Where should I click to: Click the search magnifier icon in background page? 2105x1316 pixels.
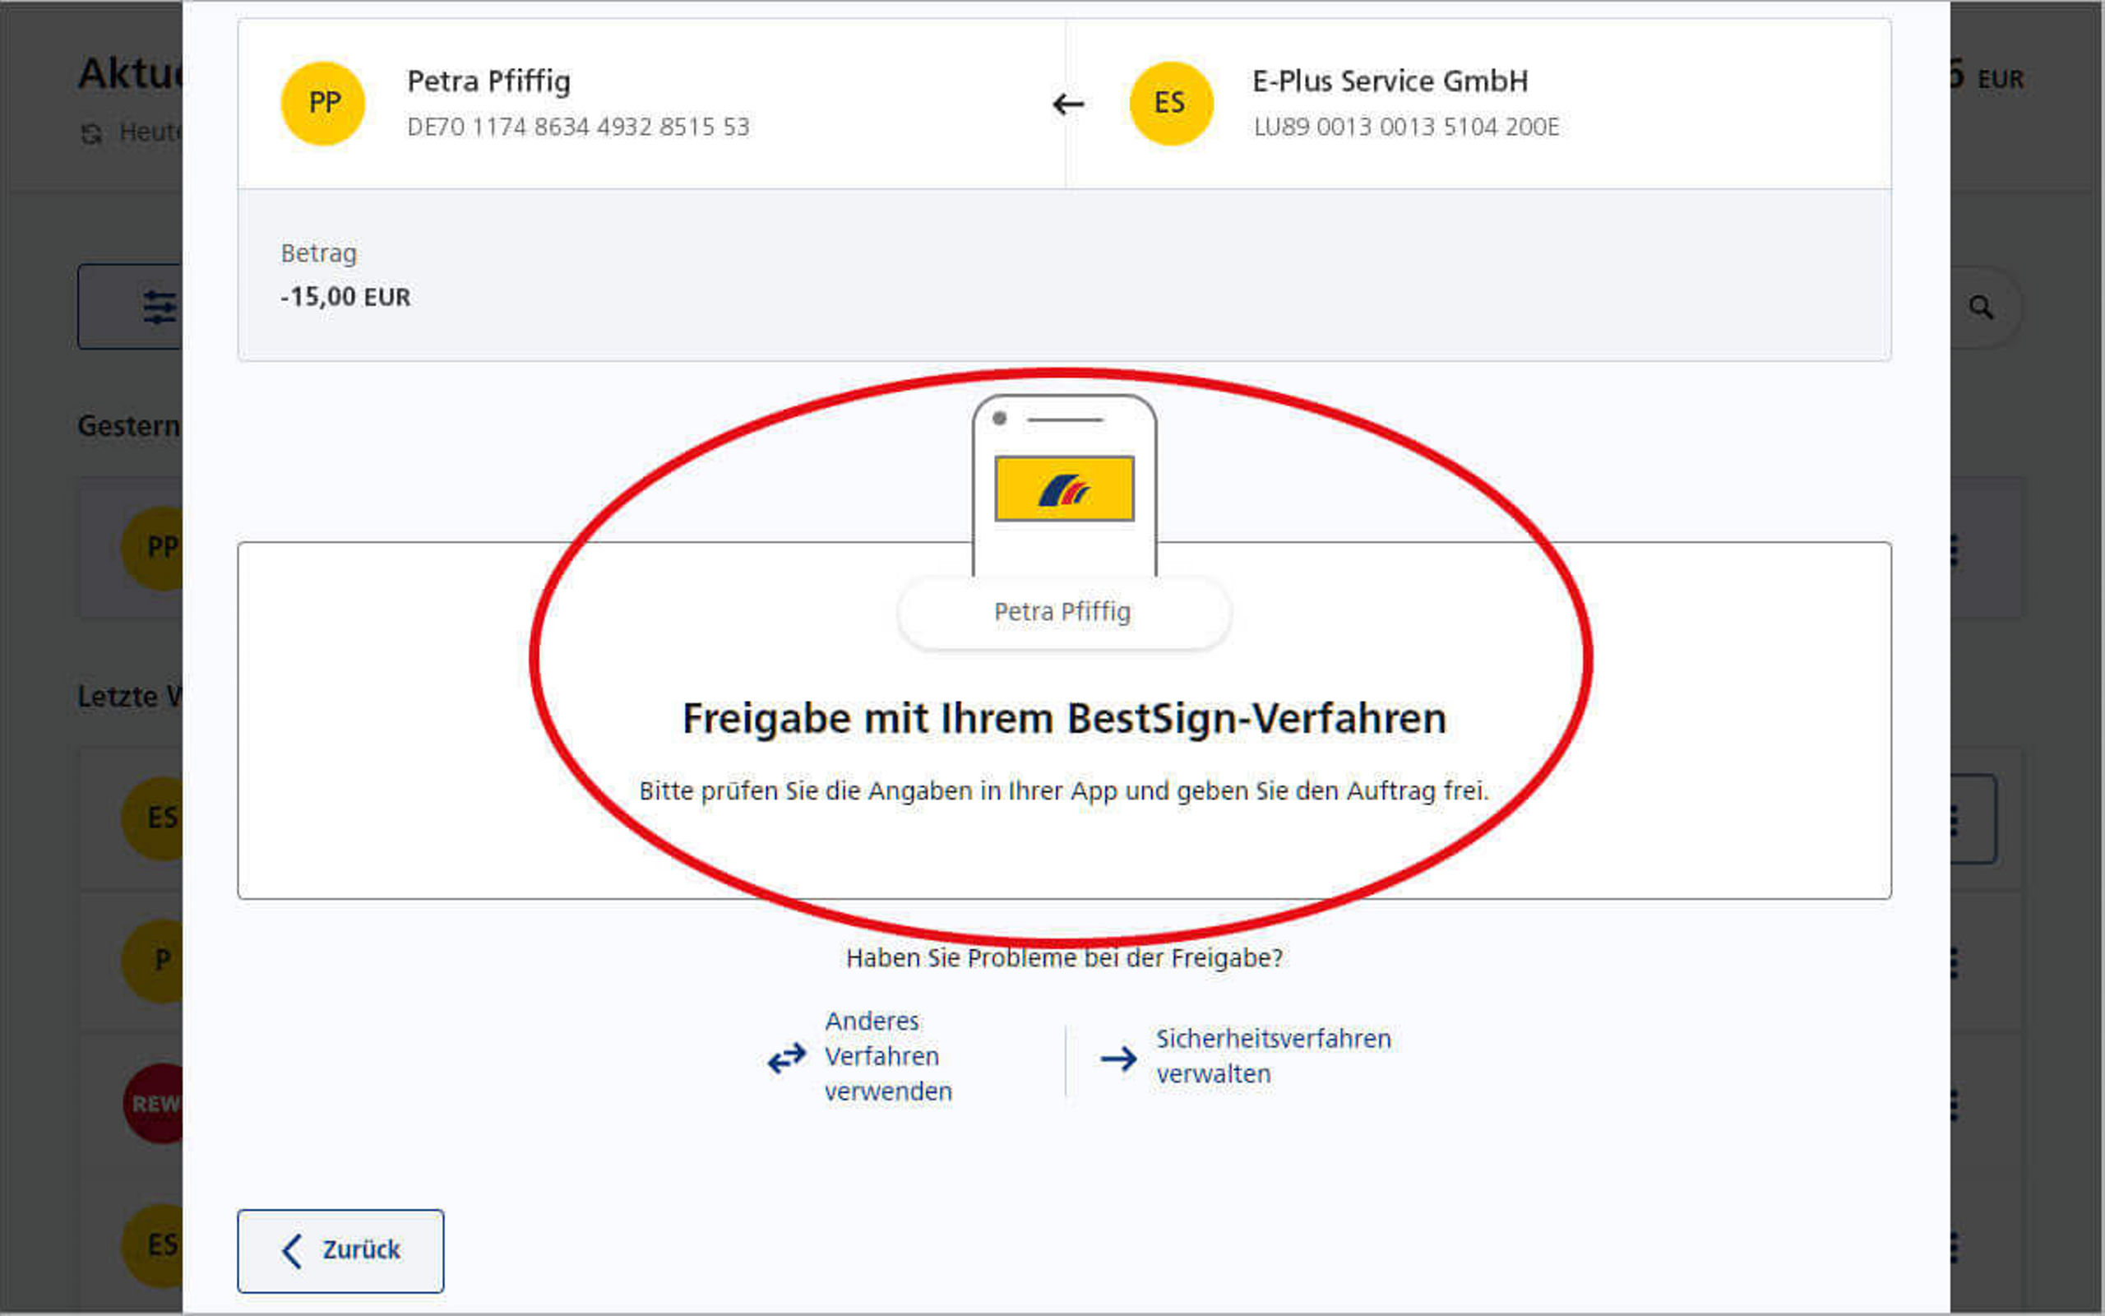[x=1981, y=308]
